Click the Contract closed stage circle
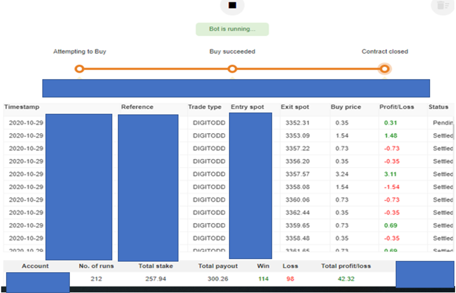This screenshot has width=456, height=293. tap(385, 68)
